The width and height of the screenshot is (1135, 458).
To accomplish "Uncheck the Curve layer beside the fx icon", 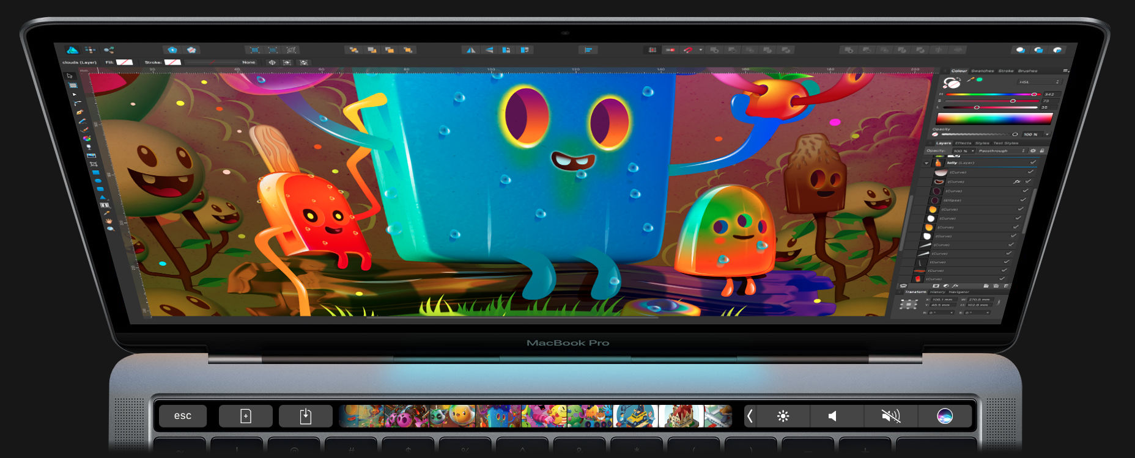I will click(x=1028, y=181).
